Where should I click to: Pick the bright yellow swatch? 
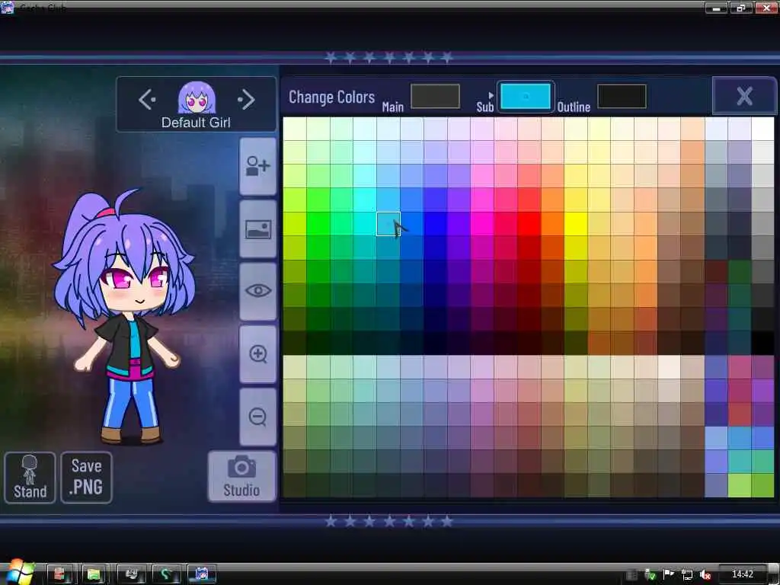pos(576,224)
